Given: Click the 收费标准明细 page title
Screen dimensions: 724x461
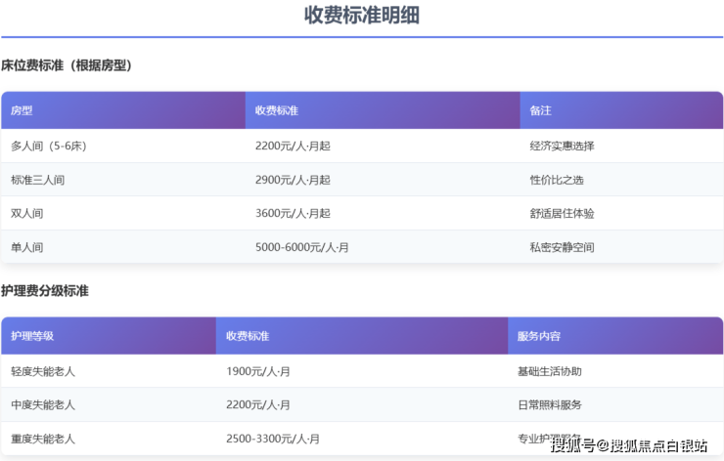Looking at the screenshot, I should [362, 16].
